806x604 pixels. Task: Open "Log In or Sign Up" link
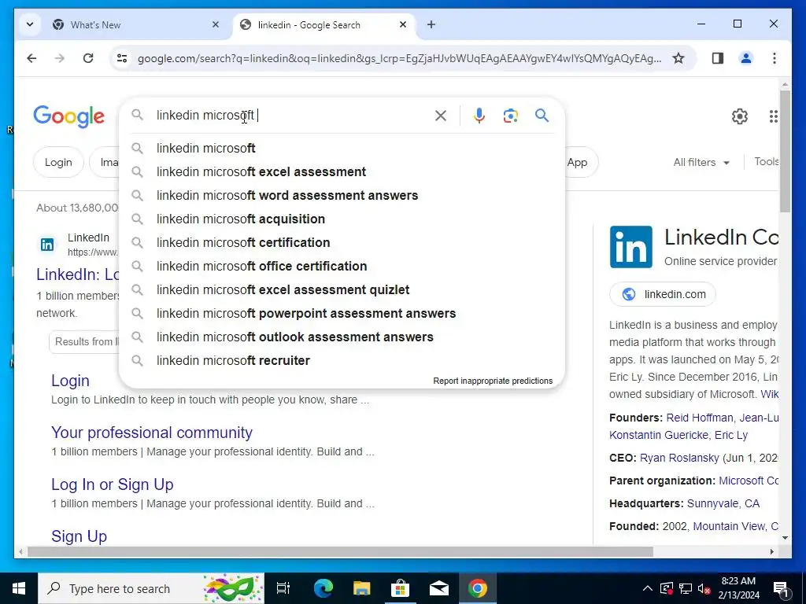pyautogui.click(x=112, y=484)
